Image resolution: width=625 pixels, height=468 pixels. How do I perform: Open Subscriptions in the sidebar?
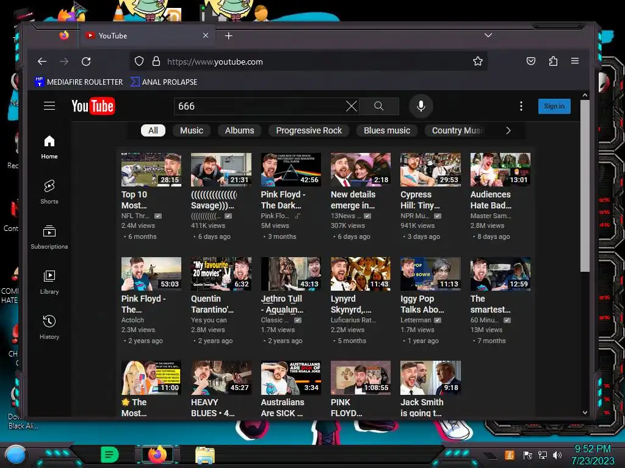tap(49, 237)
